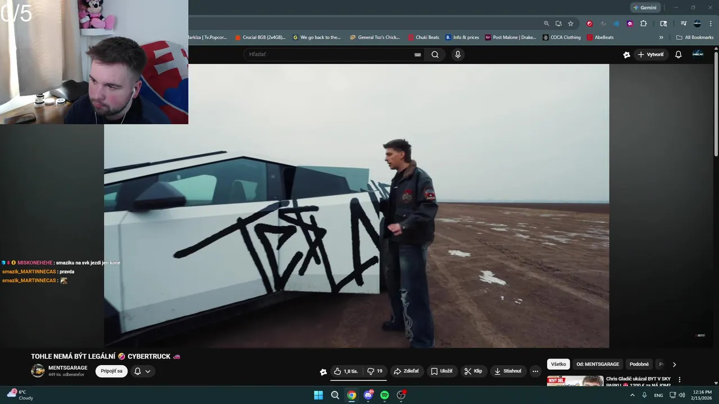Expand notification bell dropdown beside Pripojiť sa
Image resolution: width=719 pixels, height=404 pixels.
(142, 371)
